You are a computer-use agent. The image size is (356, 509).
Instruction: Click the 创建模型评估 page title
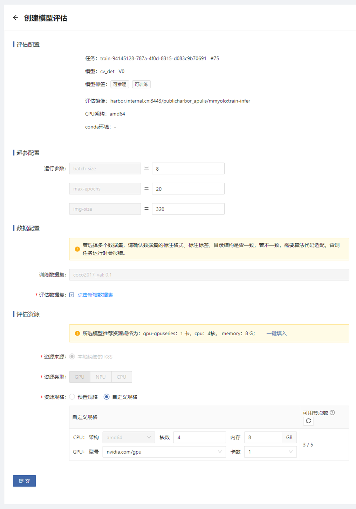coord(46,18)
